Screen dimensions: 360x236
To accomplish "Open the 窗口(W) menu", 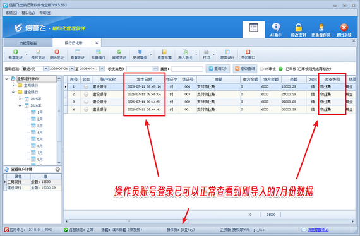I will [28, 13].
